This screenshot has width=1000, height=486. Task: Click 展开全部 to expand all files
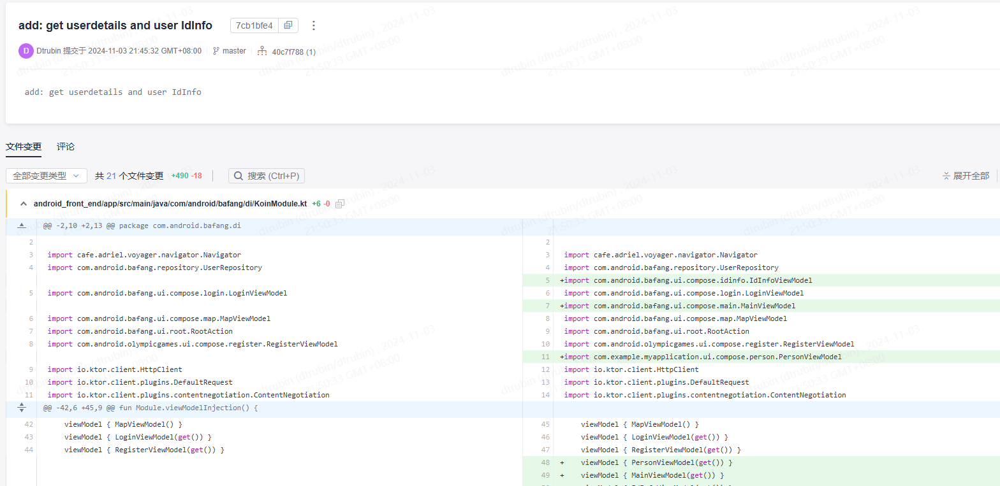[966, 176]
